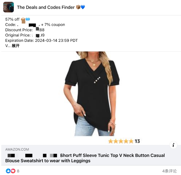Viewport: 181px width, 175px height.
Task: Open the 4条评论 comments link
Action: tap(169, 171)
